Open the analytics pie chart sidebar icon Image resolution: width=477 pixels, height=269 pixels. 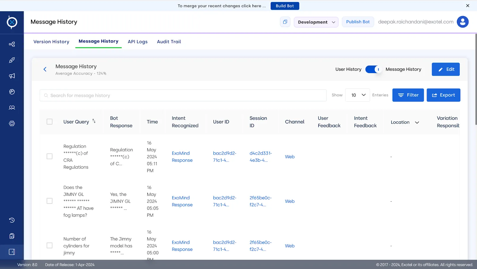[12, 92]
